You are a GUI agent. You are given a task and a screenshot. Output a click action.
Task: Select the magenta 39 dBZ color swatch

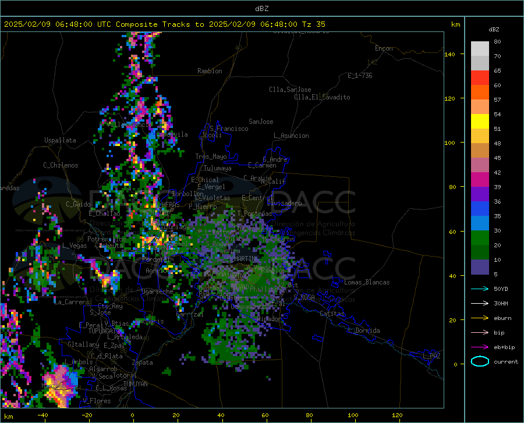480,180
